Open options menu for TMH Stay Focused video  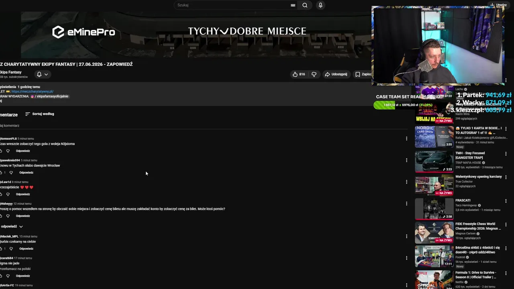pos(506,154)
